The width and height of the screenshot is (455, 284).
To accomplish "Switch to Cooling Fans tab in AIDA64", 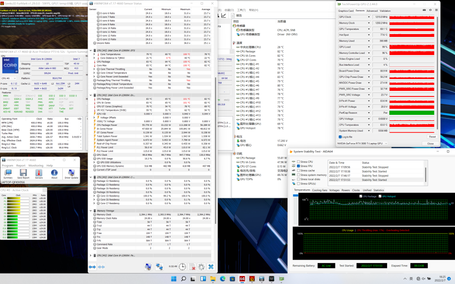I will coord(319,191).
